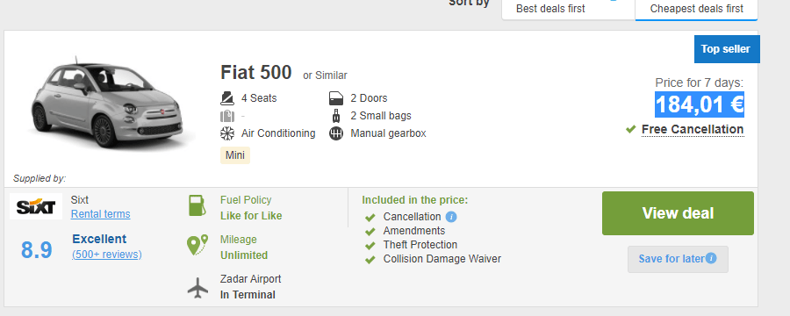Click the Fiat 500 car thumbnail
This screenshot has height=316, width=790.
coord(111,104)
